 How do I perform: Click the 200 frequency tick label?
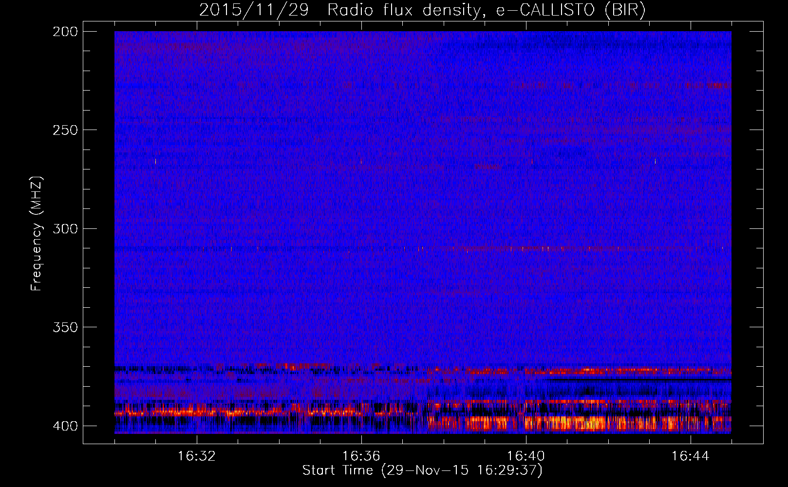(65, 32)
